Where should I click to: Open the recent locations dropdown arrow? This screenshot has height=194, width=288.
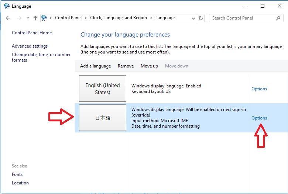point(28,18)
